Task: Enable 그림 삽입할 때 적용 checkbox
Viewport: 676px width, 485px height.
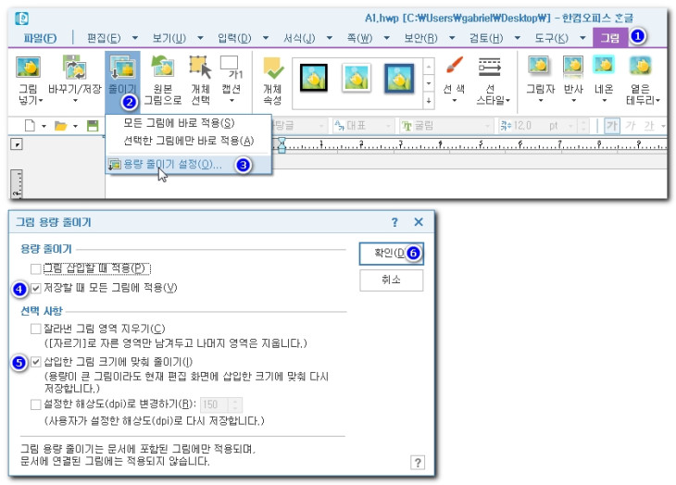Action: [x=36, y=268]
